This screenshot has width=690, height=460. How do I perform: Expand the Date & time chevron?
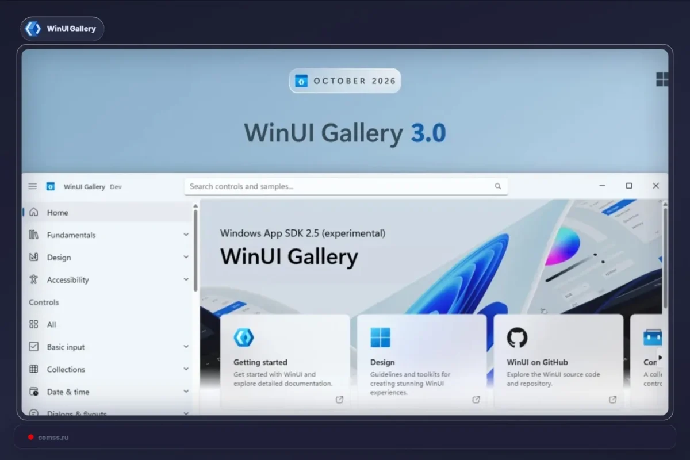[186, 392]
